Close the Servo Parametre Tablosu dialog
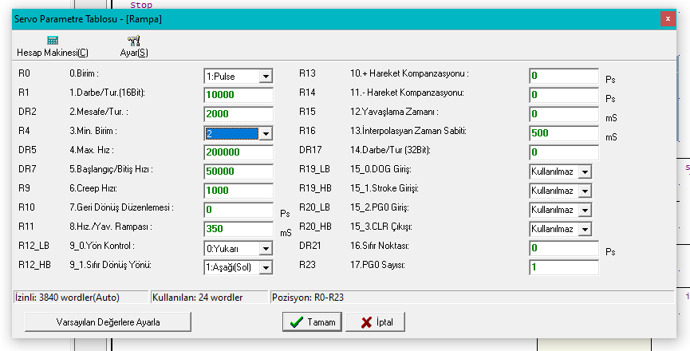 [x=667, y=18]
